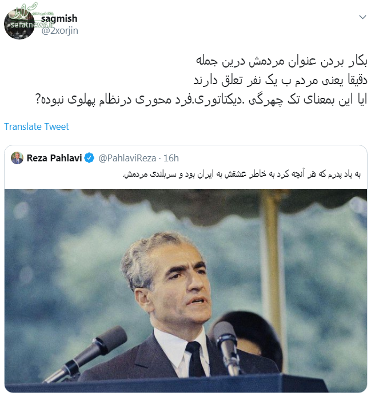Open sagmish's round profile avatar

[19, 24]
